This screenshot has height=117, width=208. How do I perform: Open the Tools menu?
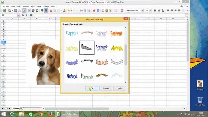[x=33, y=6]
